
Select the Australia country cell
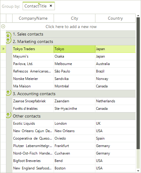115,64
